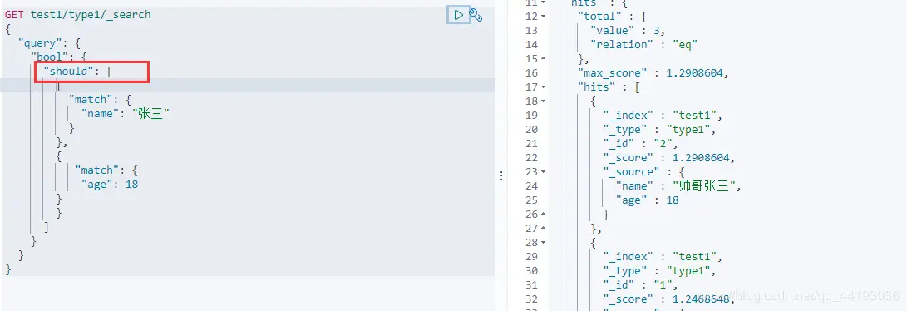Click the "bool" key in the editor
This screenshot has width=907, height=311.
pos(48,57)
